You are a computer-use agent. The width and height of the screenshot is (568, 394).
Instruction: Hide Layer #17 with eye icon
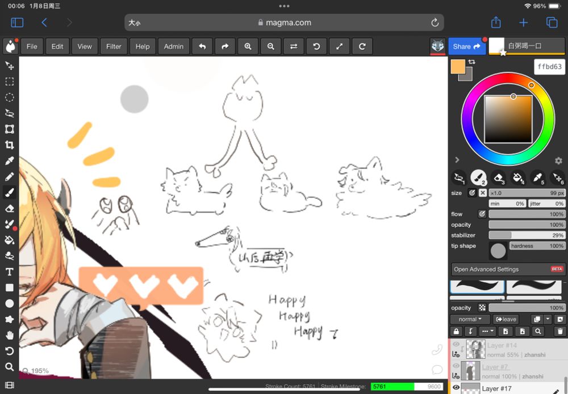pyautogui.click(x=456, y=388)
